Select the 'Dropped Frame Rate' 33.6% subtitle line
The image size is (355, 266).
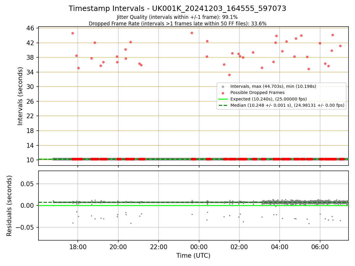click(177, 24)
